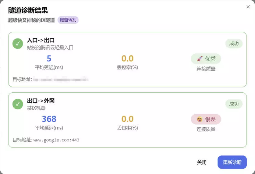This screenshot has width=255, height=174.
Task: Click the 成功 badge in the 入口->出口 card
Action: (234, 44)
